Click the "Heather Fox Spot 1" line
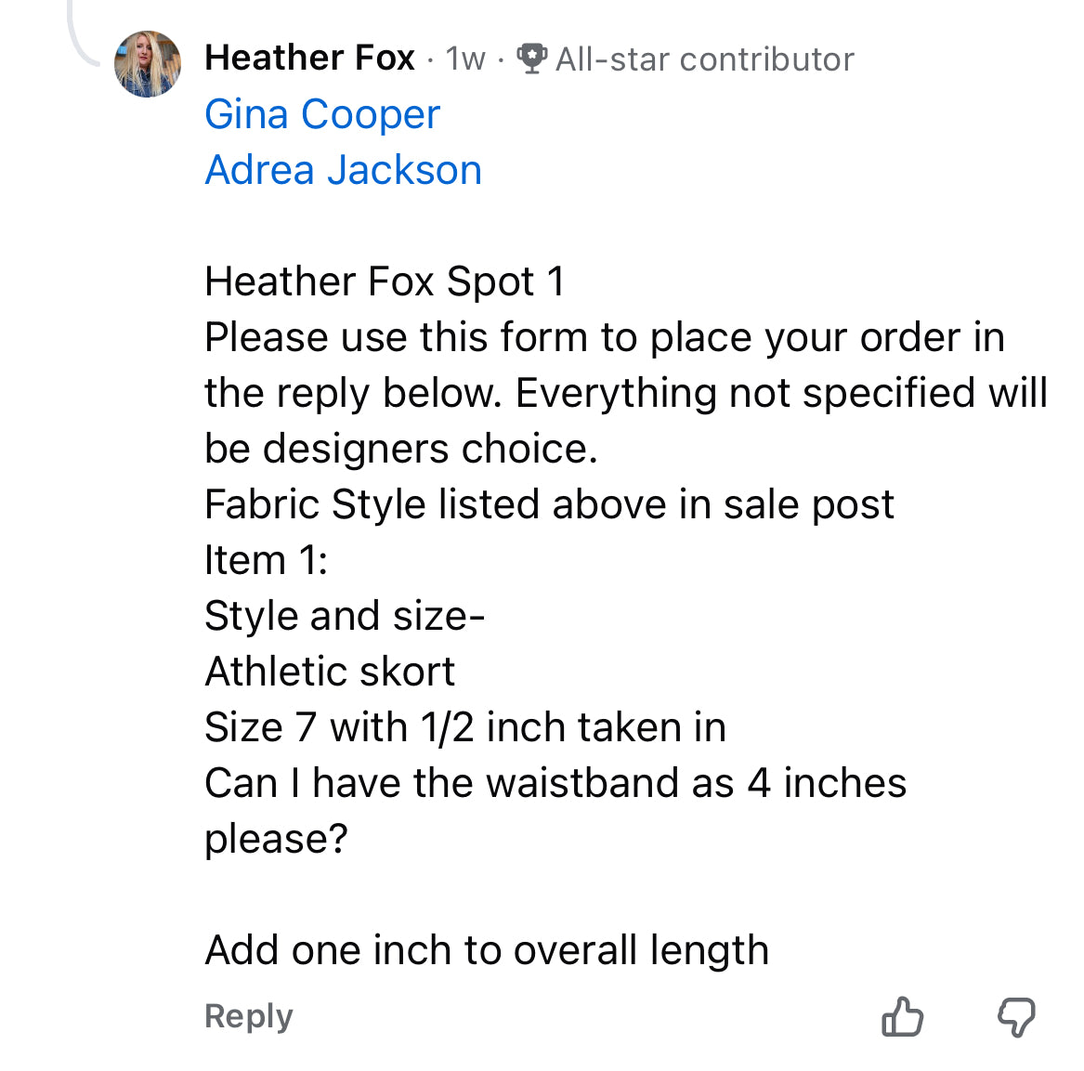The image size is (1084, 1071). (x=385, y=281)
